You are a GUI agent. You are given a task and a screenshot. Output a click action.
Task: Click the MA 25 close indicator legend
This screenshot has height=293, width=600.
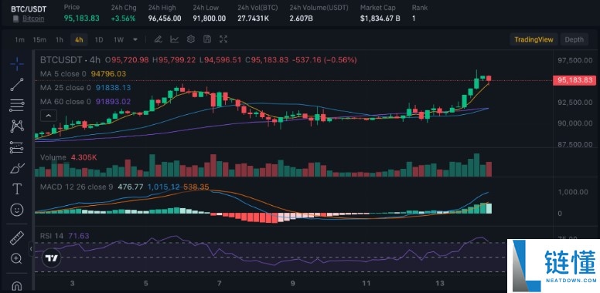pyautogui.click(x=85, y=88)
